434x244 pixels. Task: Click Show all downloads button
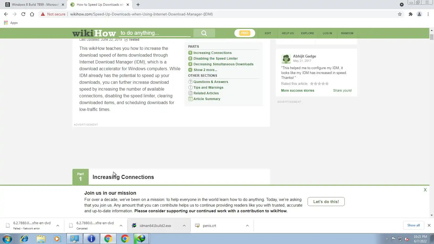coord(413,225)
